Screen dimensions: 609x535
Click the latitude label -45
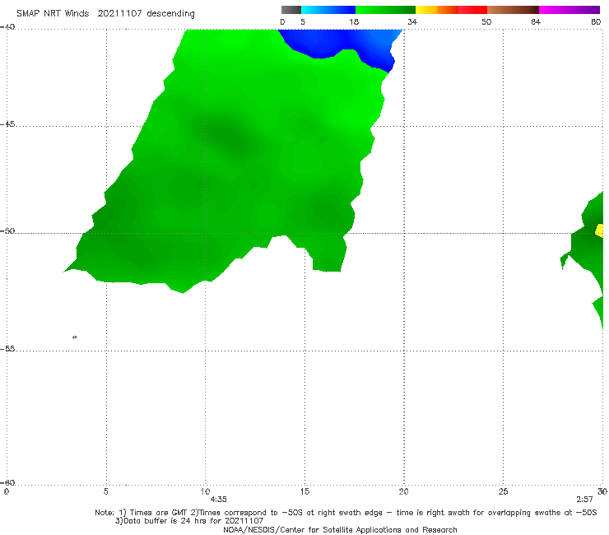7,124
